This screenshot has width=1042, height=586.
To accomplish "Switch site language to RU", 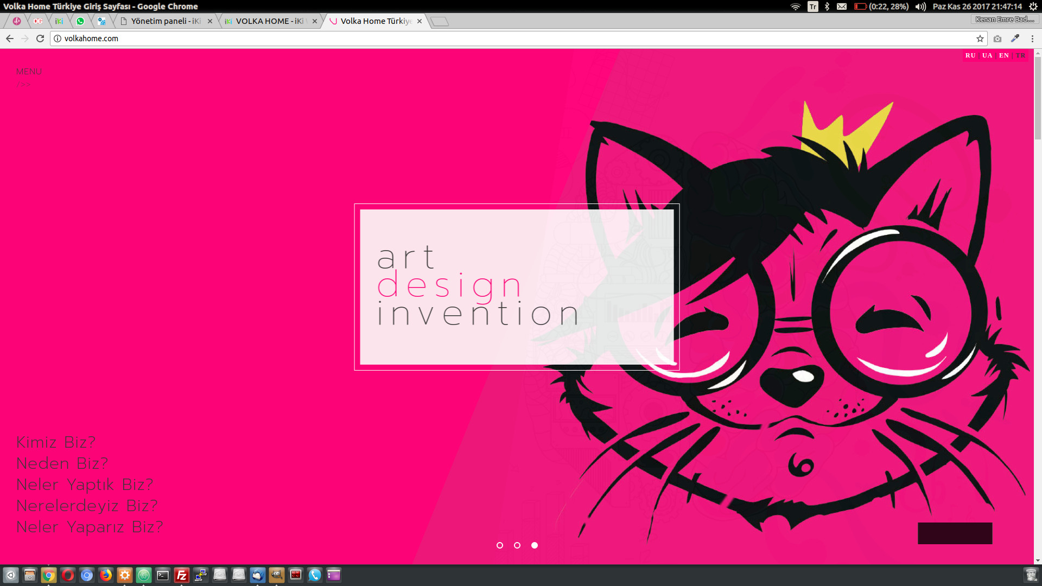I will (970, 55).
